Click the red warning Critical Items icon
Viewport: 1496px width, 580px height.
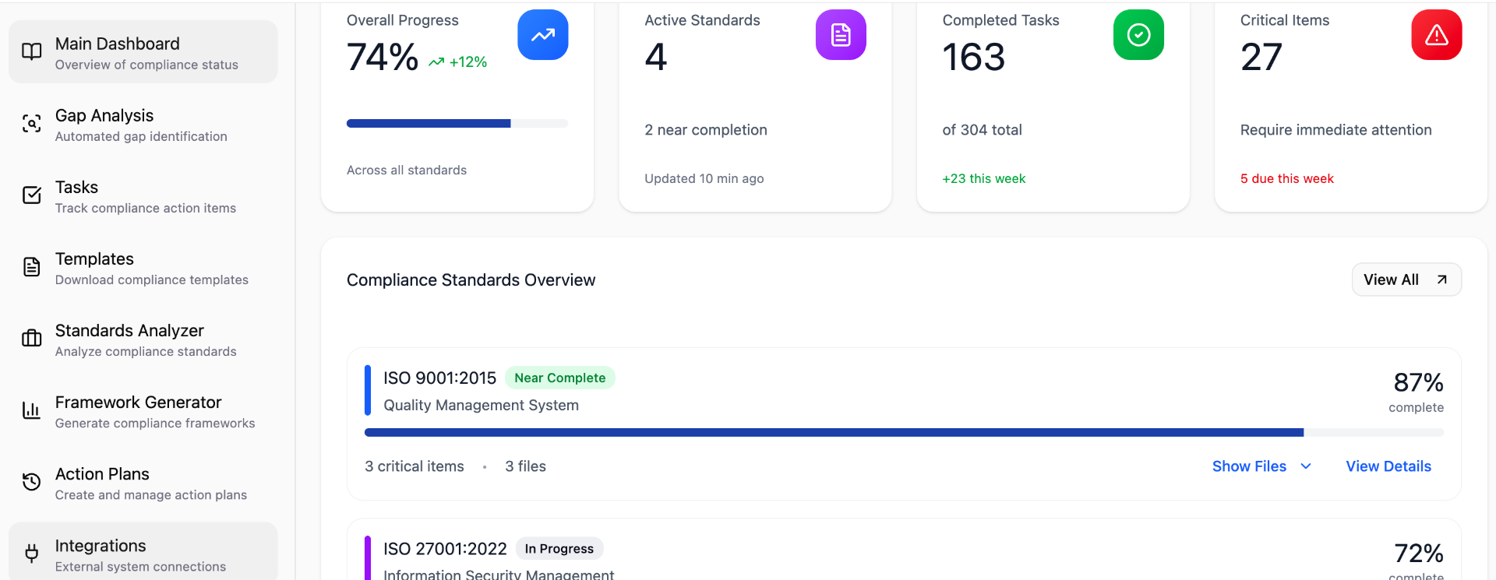coord(1437,35)
